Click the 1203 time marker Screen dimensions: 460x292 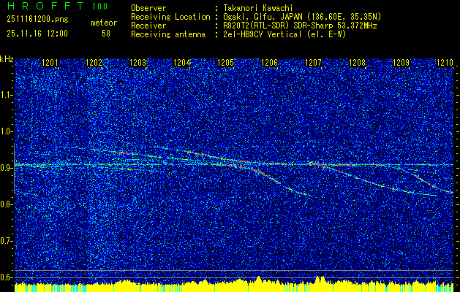point(138,62)
